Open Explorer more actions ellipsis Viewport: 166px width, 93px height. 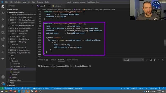[x=32, y=6]
